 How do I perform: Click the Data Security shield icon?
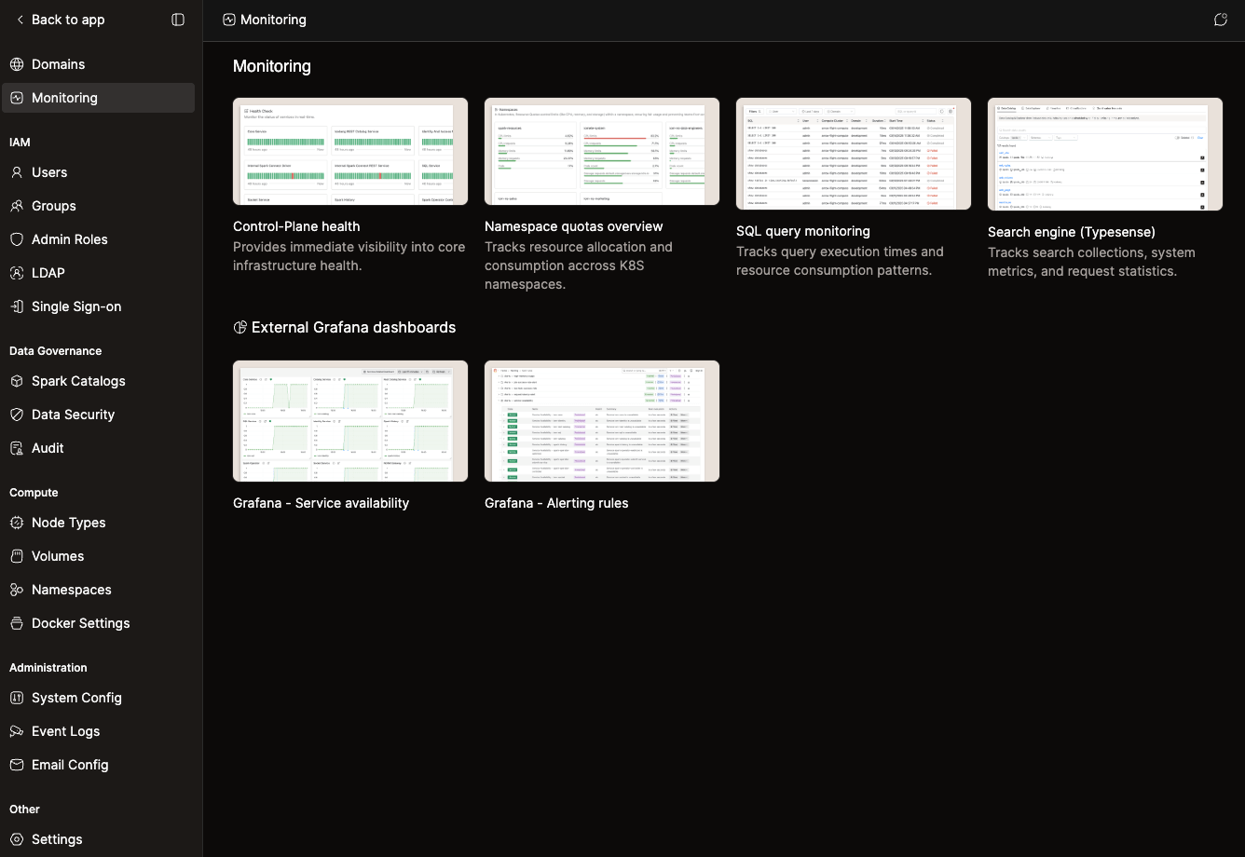click(x=17, y=415)
